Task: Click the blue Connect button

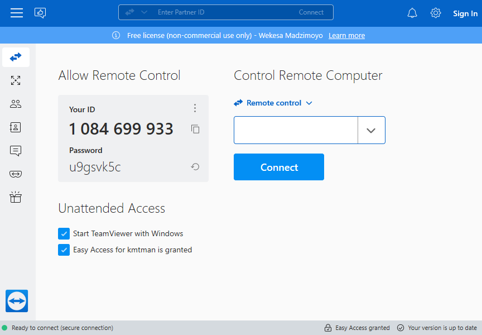Action: (279, 167)
